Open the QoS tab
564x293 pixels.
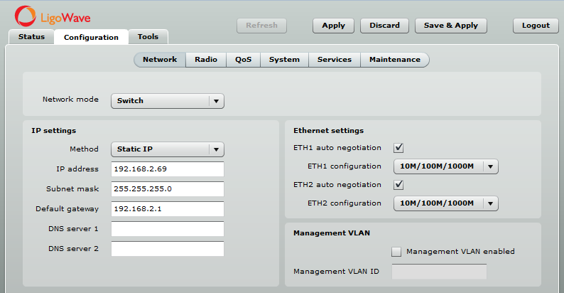[x=243, y=60]
